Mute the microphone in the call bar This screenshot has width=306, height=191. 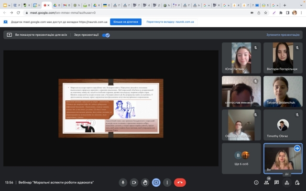(123, 182)
